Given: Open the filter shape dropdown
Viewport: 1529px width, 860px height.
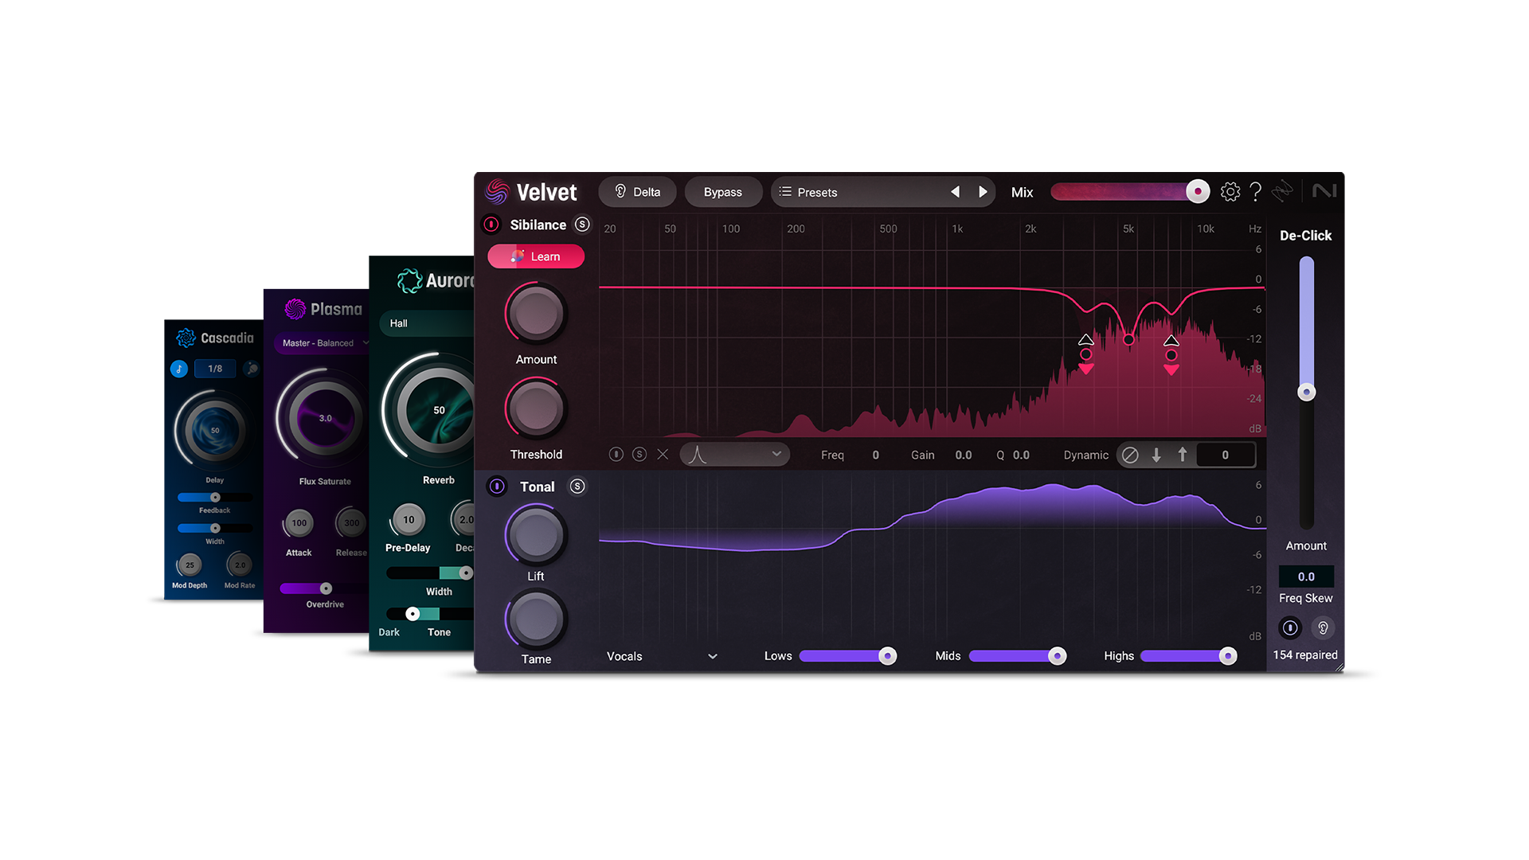Looking at the screenshot, I should [734, 454].
